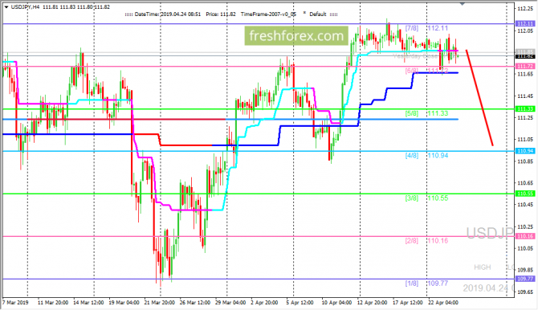Click the black current price tag 111.82

pyautogui.click(x=525, y=56)
